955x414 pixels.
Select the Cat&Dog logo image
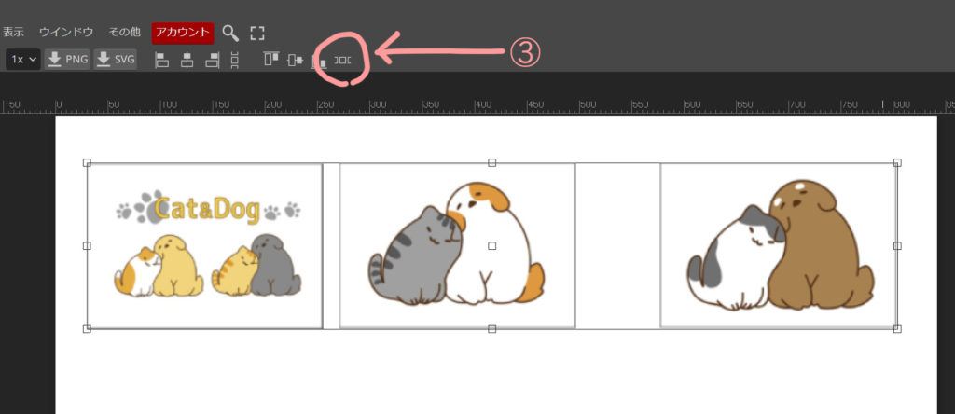pos(204,246)
